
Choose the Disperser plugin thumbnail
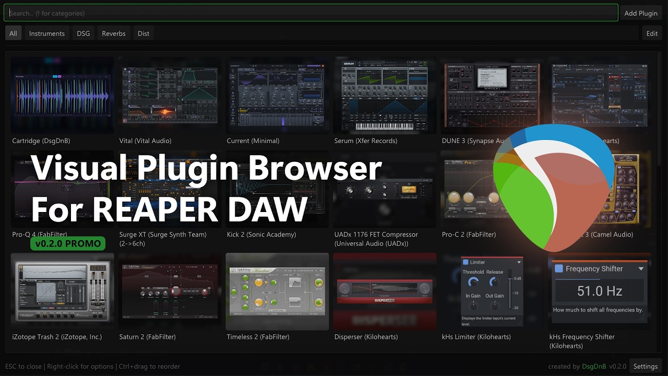tap(385, 292)
